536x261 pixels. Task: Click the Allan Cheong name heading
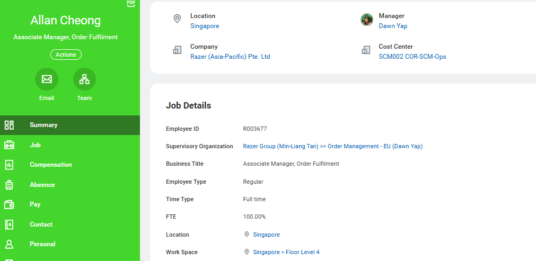(x=66, y=21)
